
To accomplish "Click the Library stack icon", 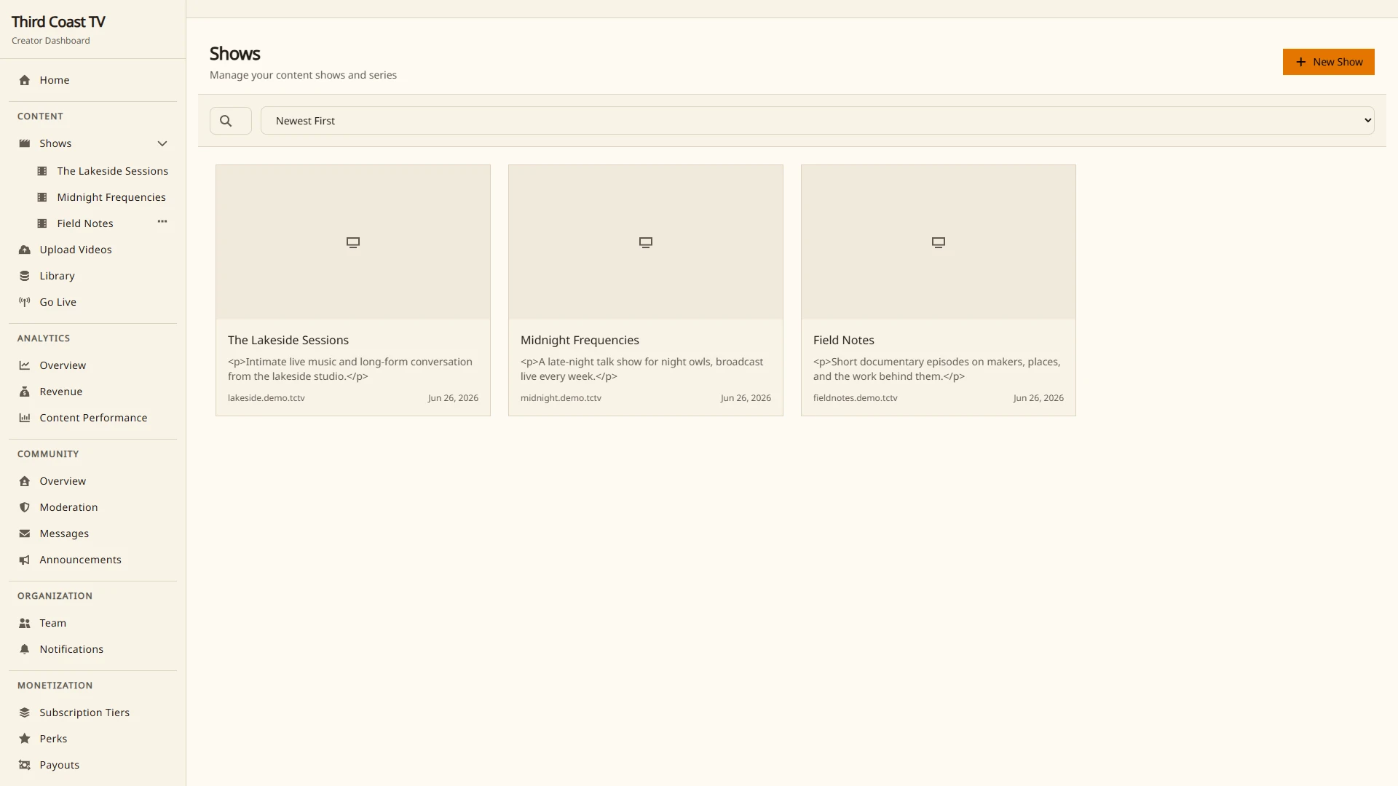I will click(x=25, y=276).
